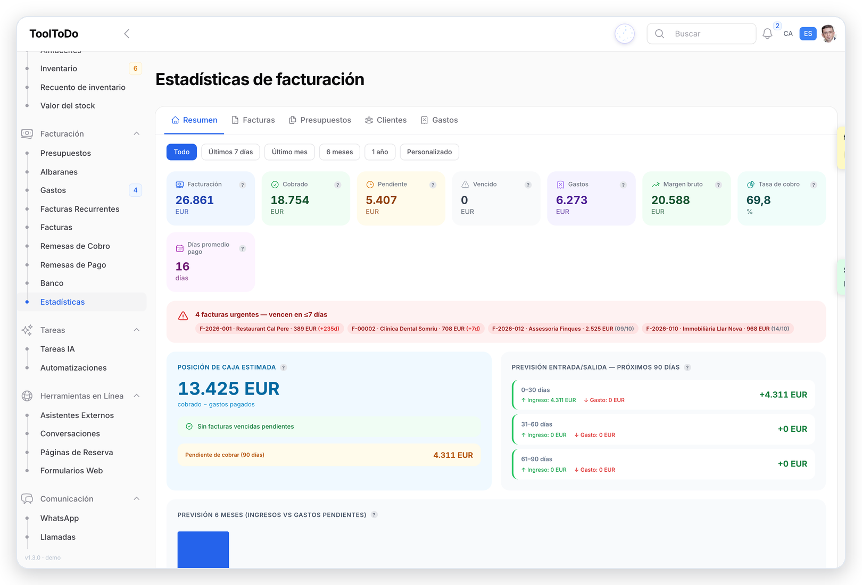Open WhatsApp in the sidebar
Image resolution: width=862 pixels, height=585 pixels.
[x=60, y=519]
